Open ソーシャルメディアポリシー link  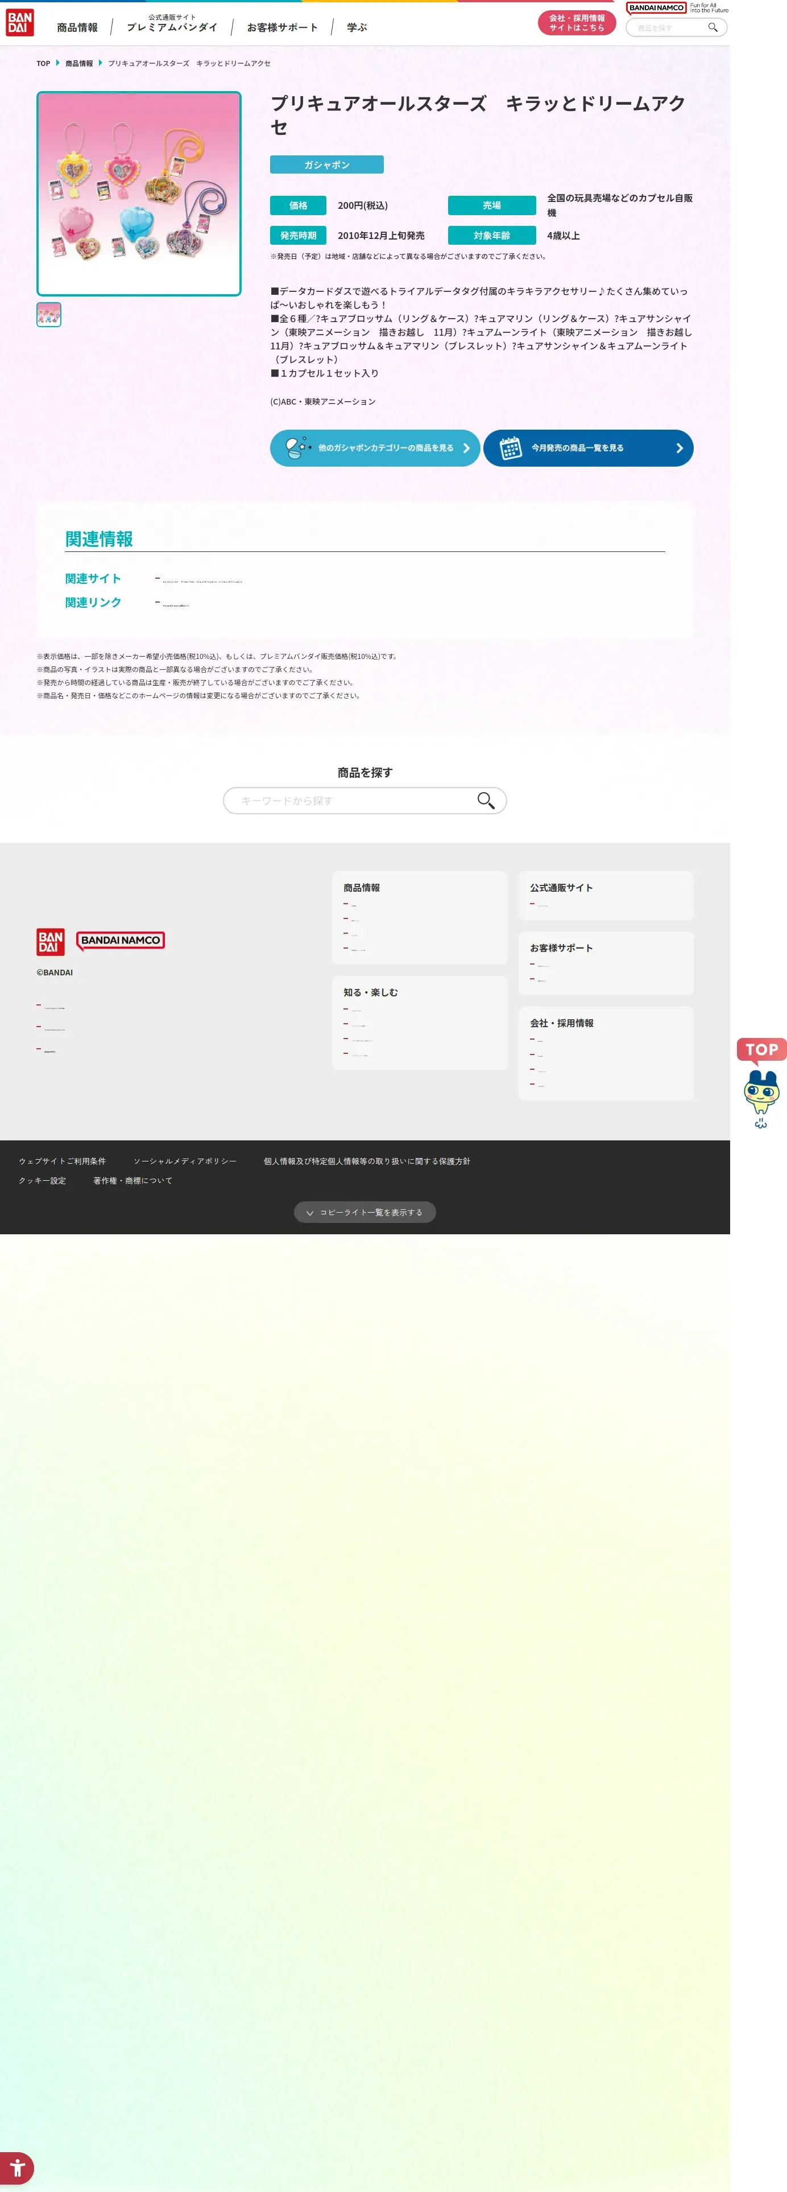coord(184,1161)
